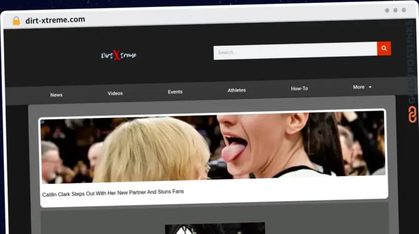Focus the Search input field
The width and height of the screenshot is (419, 234).
(295, 51)
